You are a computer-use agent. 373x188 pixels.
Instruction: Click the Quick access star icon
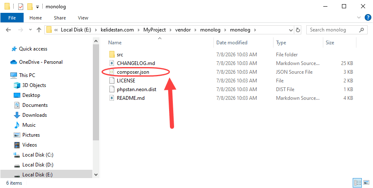pyautogui.click(x=14, y=49)
